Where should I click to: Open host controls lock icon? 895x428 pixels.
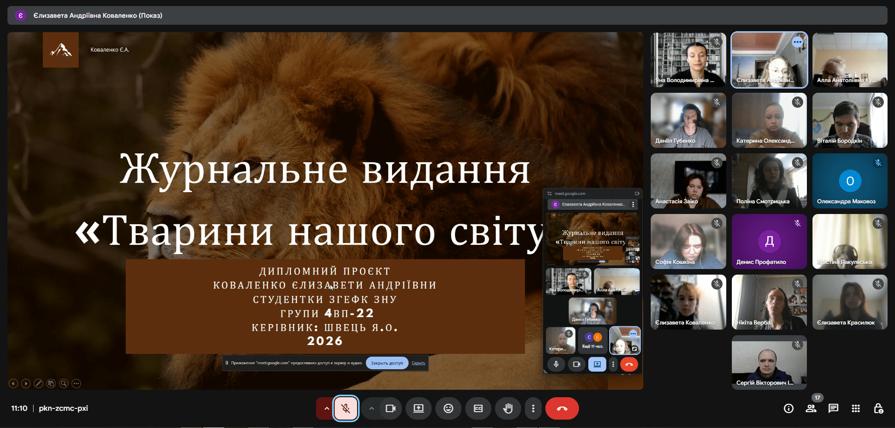(878, 408)
